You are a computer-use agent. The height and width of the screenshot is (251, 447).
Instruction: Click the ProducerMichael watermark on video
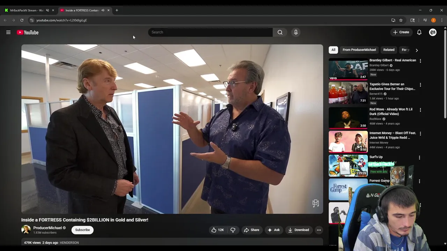[316, 203]
